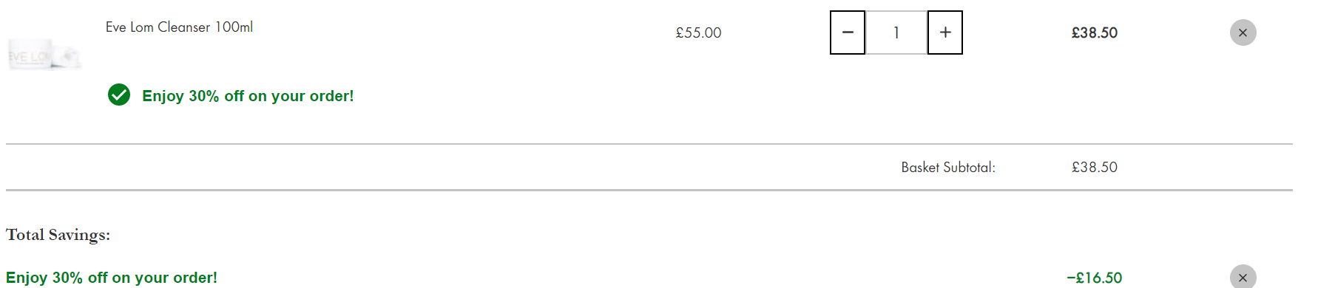
Task: Click the £55.00 original unit price
Action: coord(698,32)
